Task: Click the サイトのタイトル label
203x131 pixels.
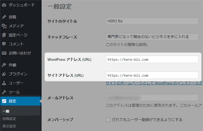Action: click(62, 21)
